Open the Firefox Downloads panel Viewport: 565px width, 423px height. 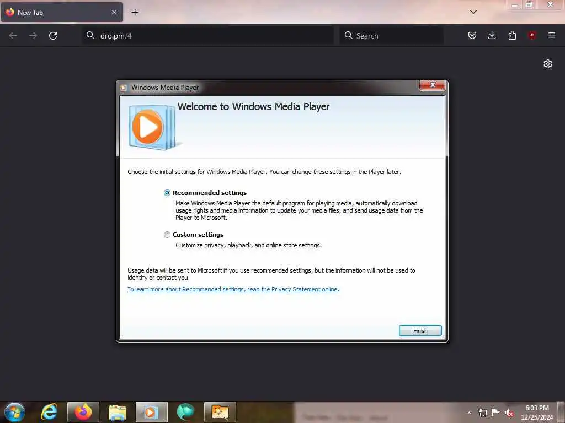[492, 35]
